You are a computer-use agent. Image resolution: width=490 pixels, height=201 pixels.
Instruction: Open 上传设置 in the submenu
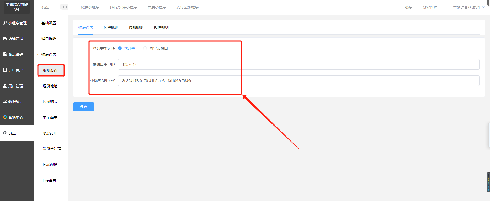(49, 180)
